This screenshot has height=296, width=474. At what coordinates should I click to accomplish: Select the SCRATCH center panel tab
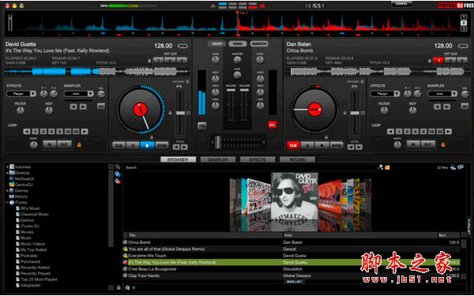[259, 43]
